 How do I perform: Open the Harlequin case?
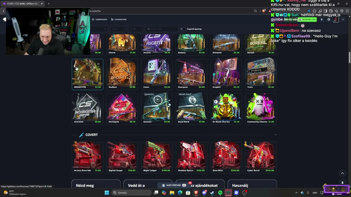pos(122,109)
